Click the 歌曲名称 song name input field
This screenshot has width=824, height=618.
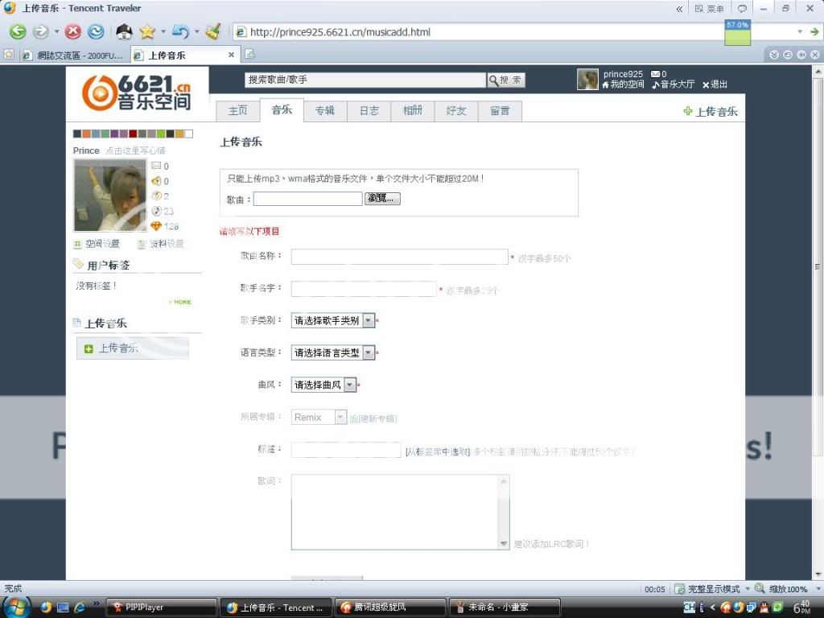(x=399, y=257)
